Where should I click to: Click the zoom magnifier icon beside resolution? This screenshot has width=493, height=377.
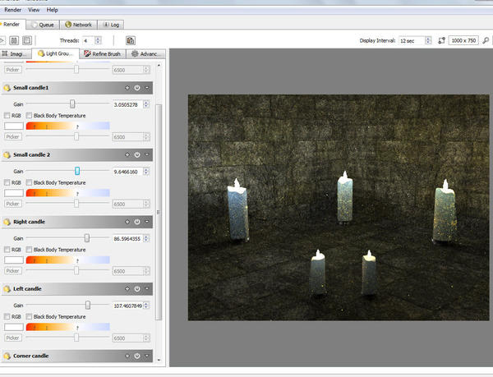[x=486, y=39]
